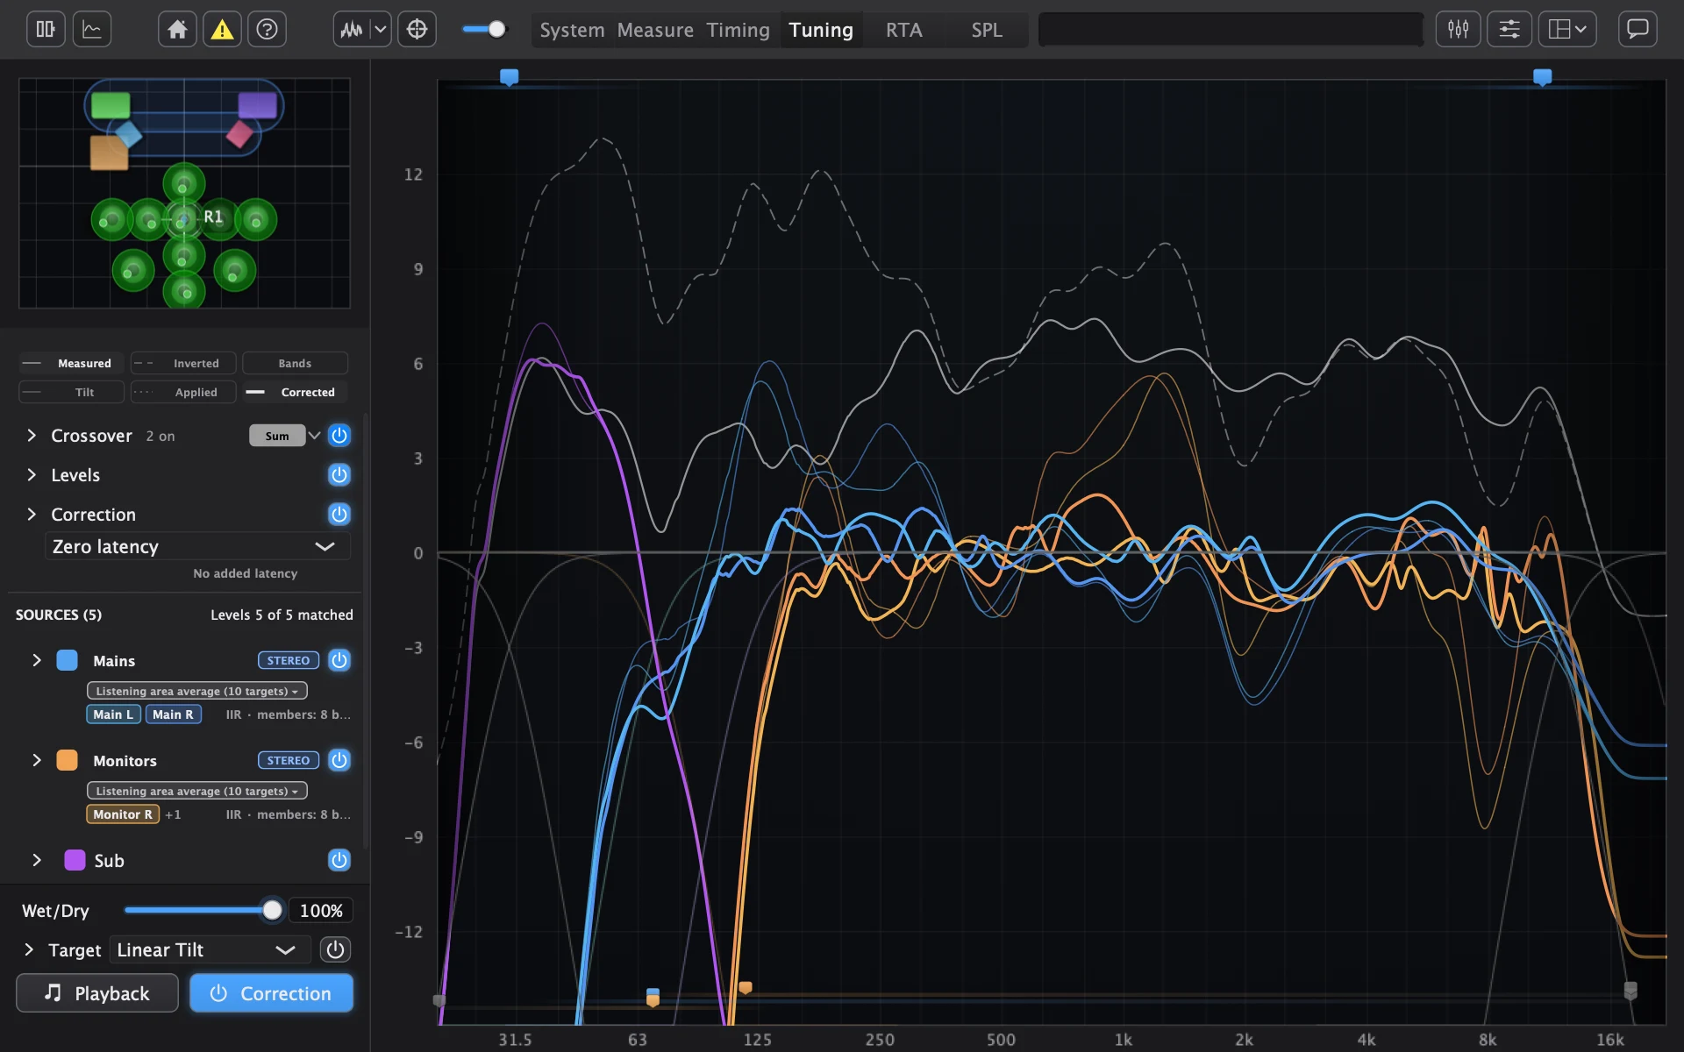Viewport: 1684px width, 1052px height.
Task: Select the orange Monitors color swatch
Action: [67, 760]
